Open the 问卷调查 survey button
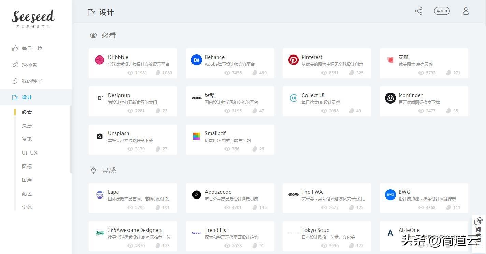486x254 pixels. tap(479, 234)
